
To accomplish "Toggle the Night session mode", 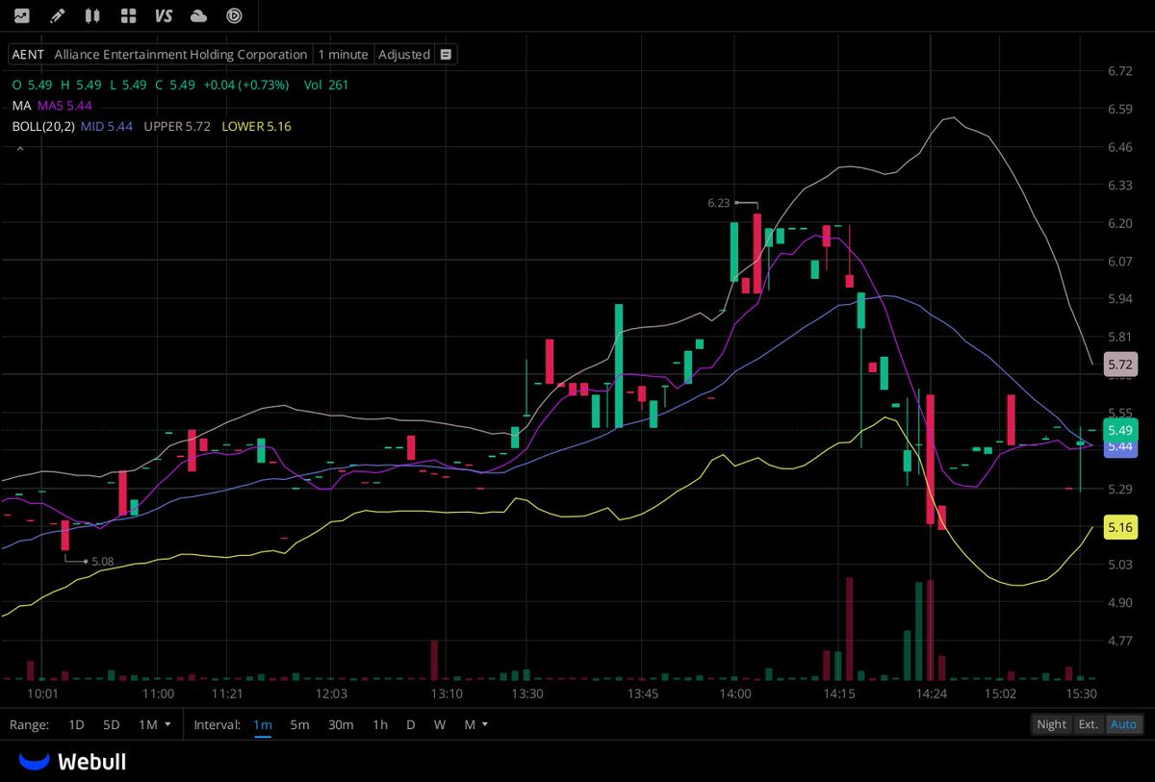I will (x=1051, y=724).
